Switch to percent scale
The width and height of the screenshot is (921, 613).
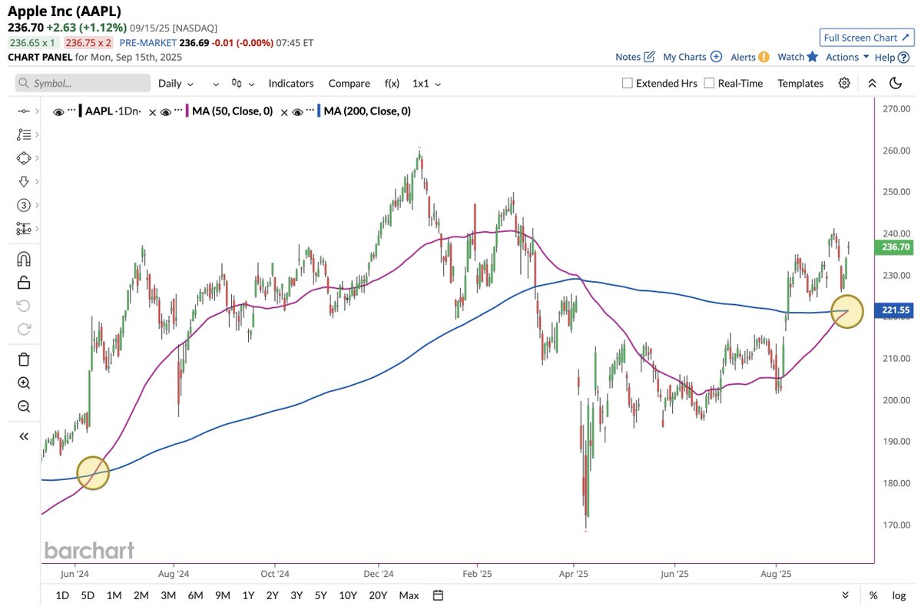coord(873,595)
